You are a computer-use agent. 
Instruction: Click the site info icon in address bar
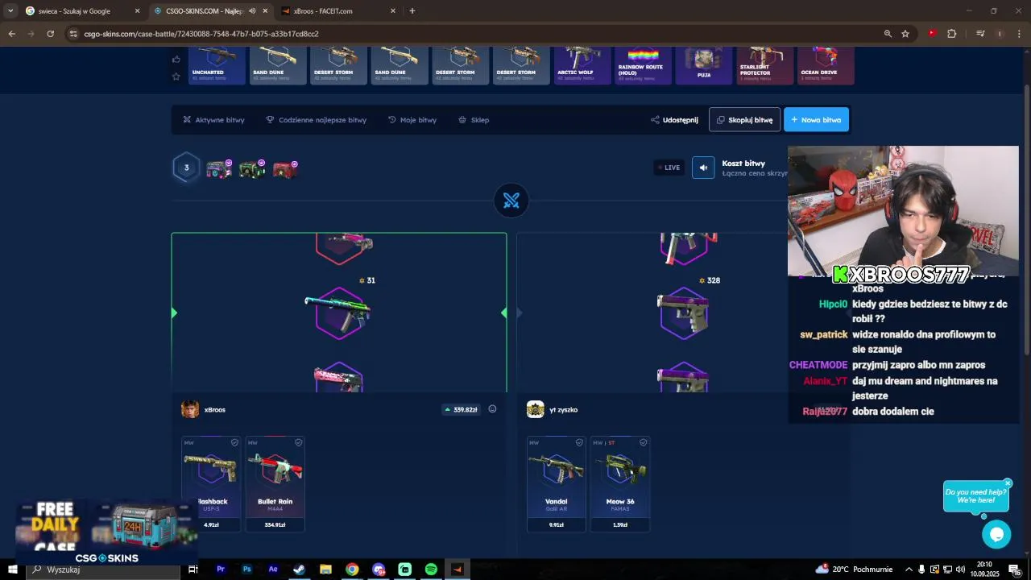pyautogui.click(x=73, y=34)
